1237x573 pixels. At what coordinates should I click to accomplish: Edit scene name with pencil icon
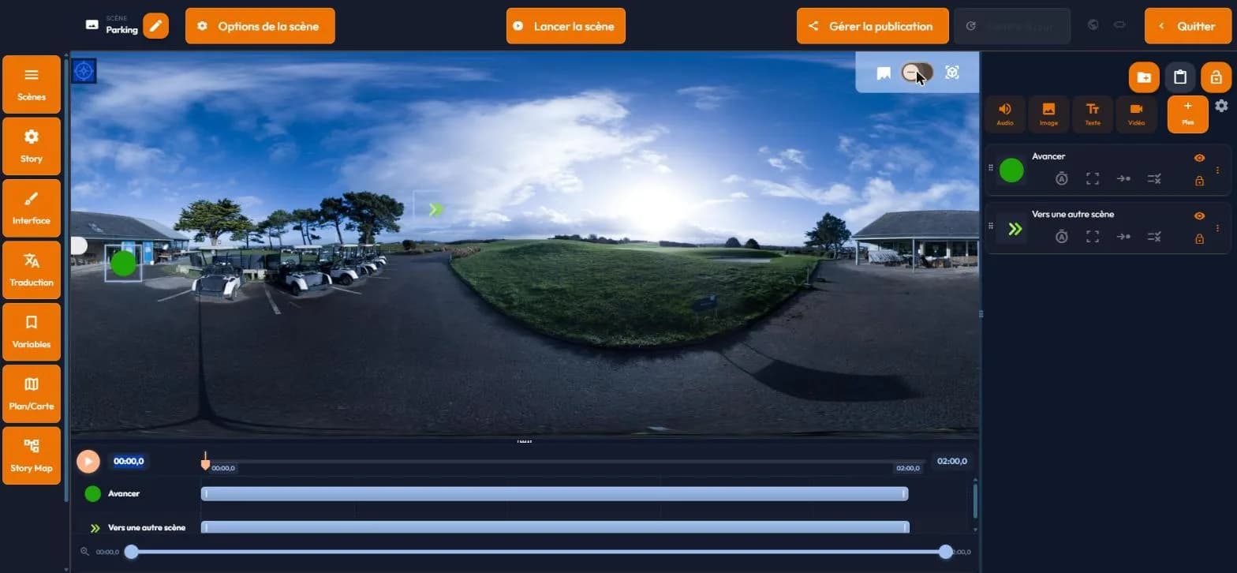[x=156, y=26]
